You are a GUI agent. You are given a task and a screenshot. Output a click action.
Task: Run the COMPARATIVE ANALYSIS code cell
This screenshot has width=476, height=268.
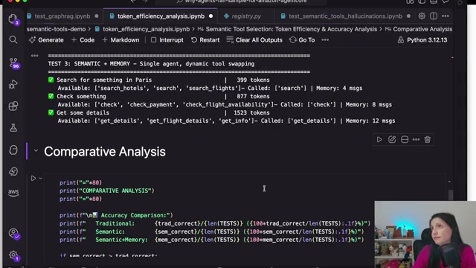[x=33, y=179]
